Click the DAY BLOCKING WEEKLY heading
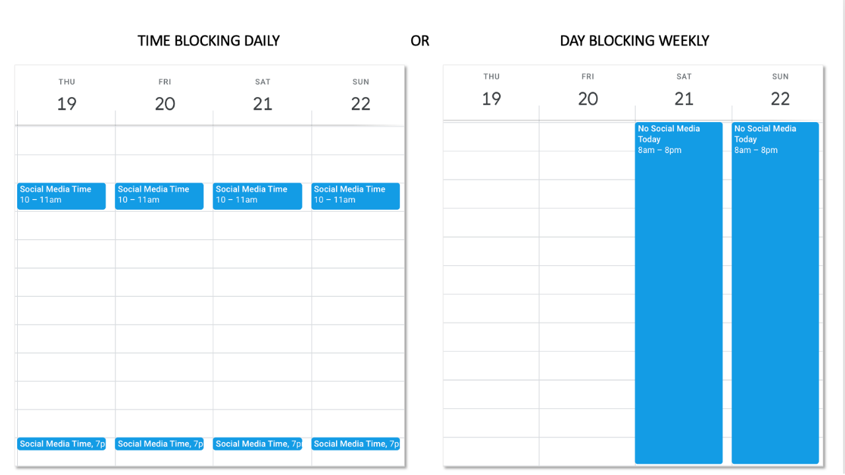Screen dimensions: 845x475 [634, 41]
